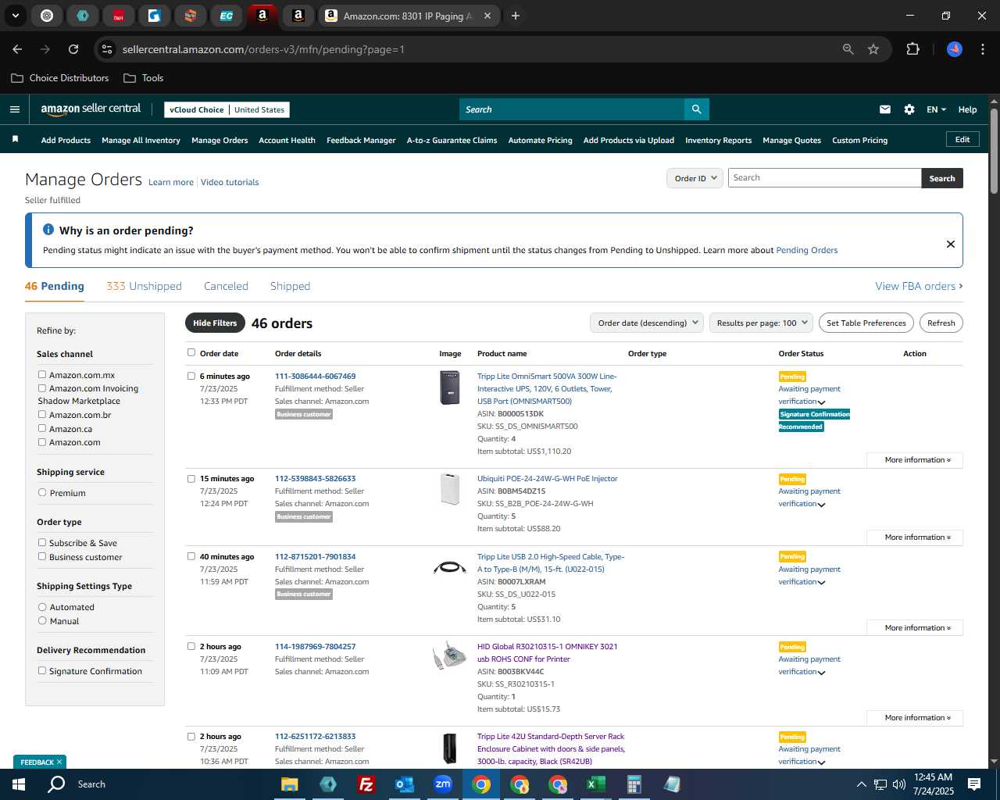
Task: Open the Order ID search type dropdown
Action: [694, 178]
